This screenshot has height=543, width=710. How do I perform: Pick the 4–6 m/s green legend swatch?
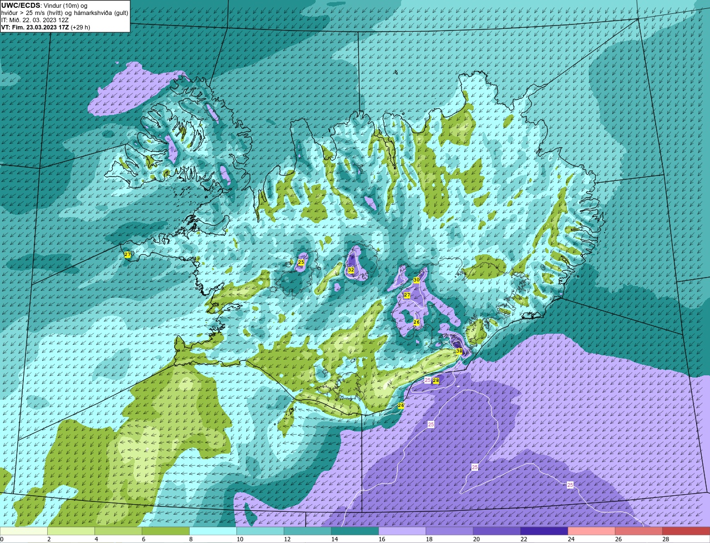click(118, 531)
